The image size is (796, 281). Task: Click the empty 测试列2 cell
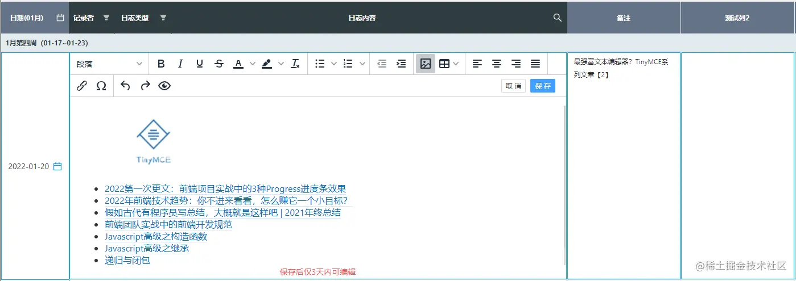(737, 166)
